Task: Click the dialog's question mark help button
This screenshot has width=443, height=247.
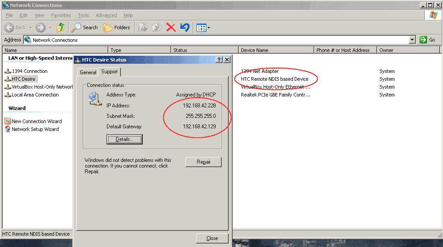Action: pyautogui.click(x=219, y=60)
